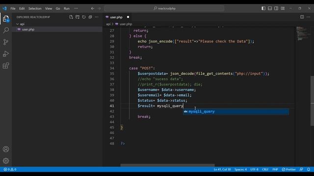Click the reactcrudphp command center search box
The width and height of the screenshot is (314, 176).
pyautogui.click(x=164, y=8)
